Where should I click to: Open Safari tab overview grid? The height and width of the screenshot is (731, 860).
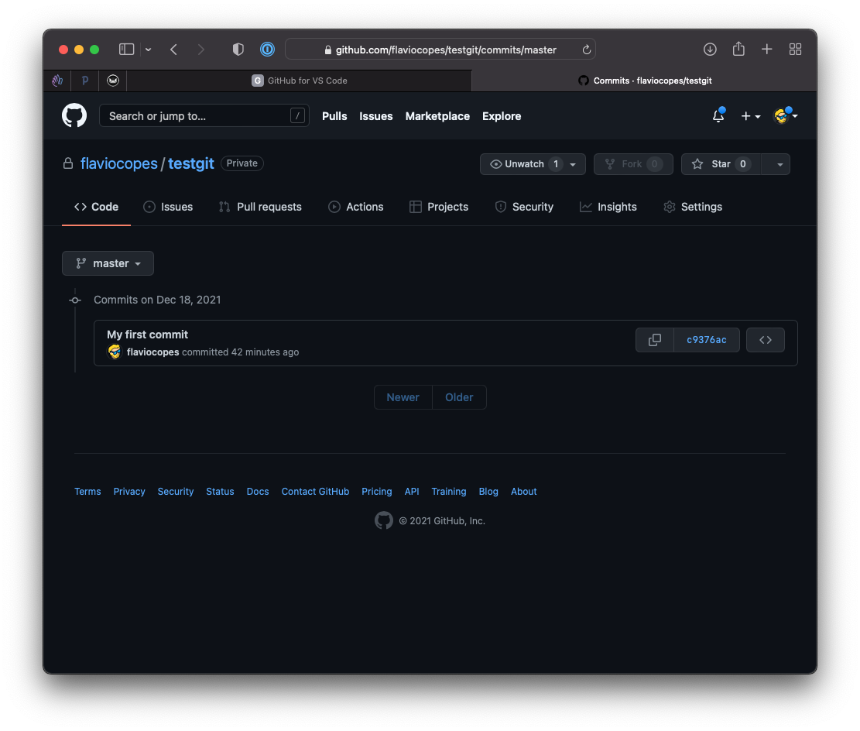coord(795,50)
